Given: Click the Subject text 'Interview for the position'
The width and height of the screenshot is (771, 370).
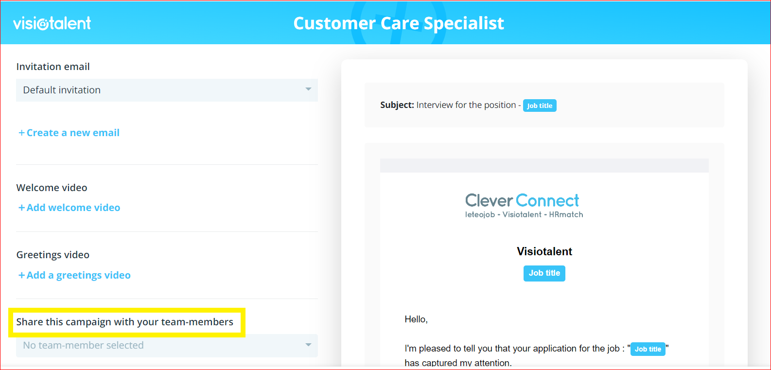Looking at the screenshot, I should click(466, 105).
